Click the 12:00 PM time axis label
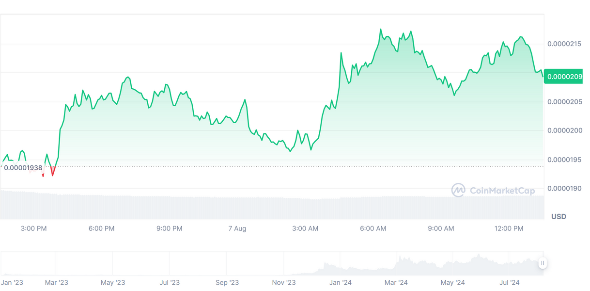 click(509, 228)
